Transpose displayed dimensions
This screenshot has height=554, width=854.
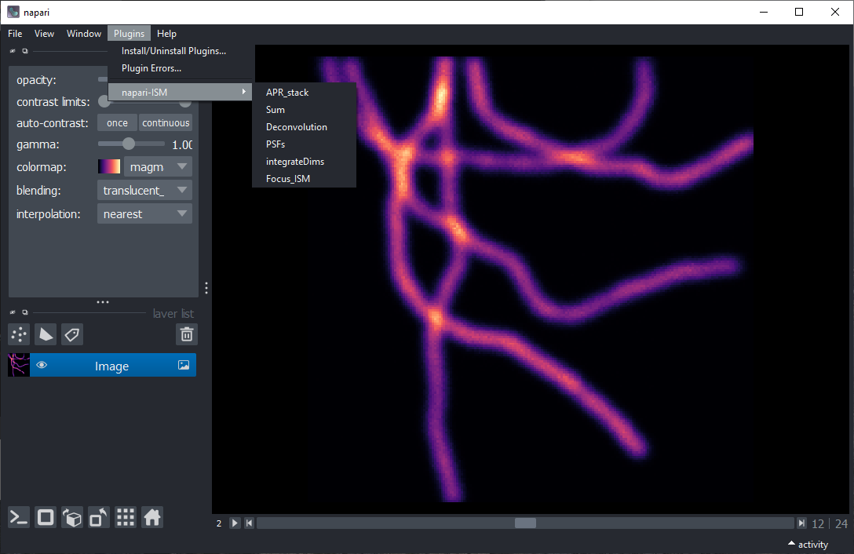[x=99, y=517]
